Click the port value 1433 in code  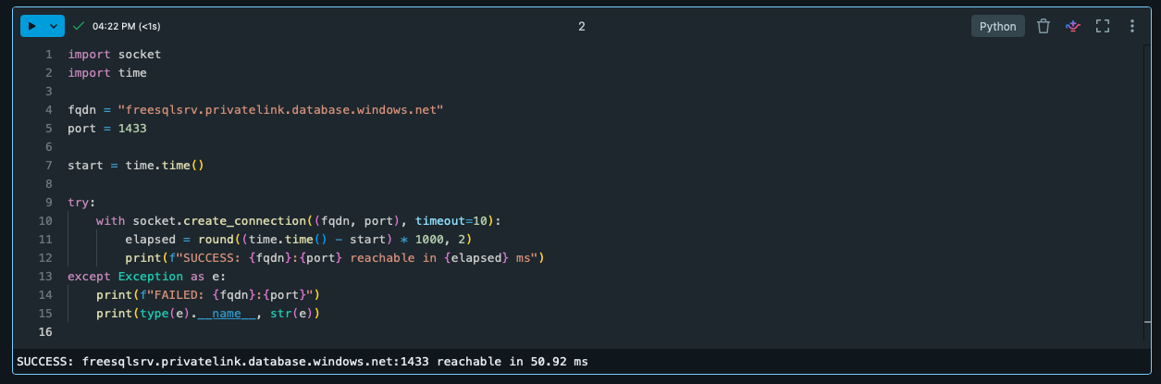pos(132,129)
